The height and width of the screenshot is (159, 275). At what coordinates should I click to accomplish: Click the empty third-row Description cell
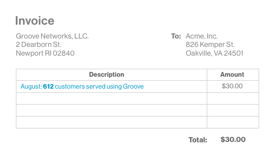(x=112, y=110)
